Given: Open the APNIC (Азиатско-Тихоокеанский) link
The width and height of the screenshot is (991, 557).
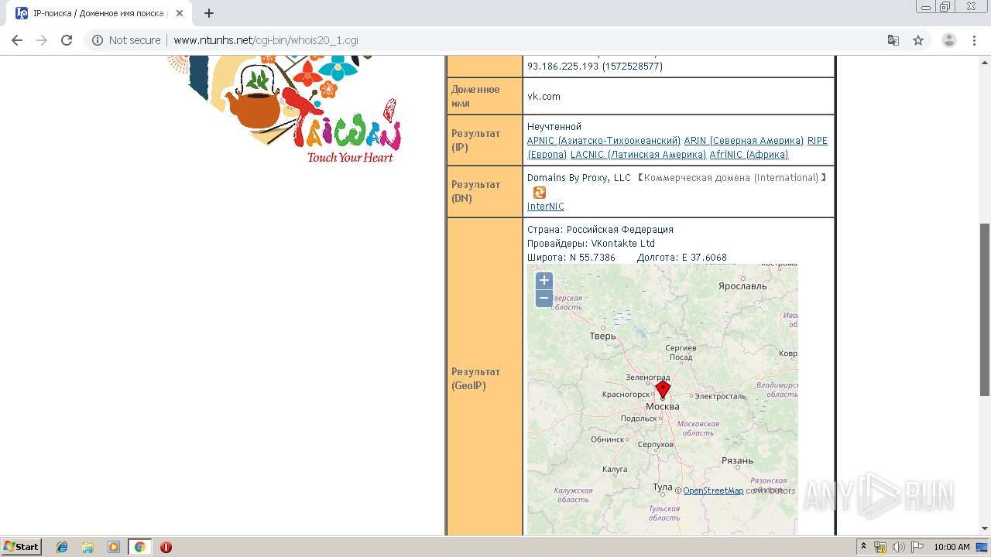Looking at the screenshot, I should (604, 141).
